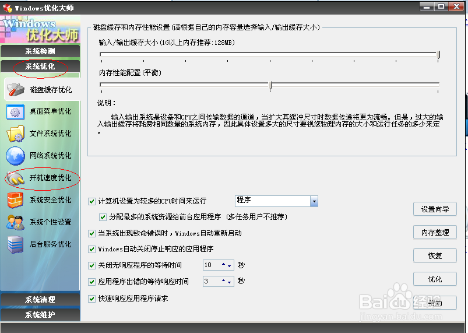
Task: Decrease 关闭无响应程序 wait time with down arrow
Action: (229, 266)
